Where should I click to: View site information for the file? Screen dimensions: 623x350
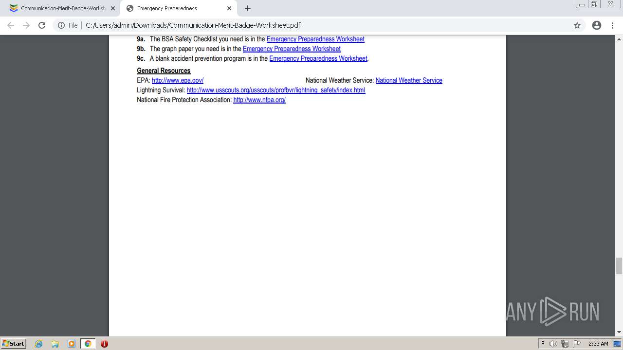click(x=68, y=25)
